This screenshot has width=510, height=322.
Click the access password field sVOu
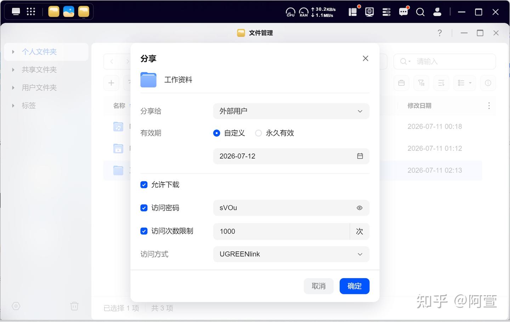(291, 208)
